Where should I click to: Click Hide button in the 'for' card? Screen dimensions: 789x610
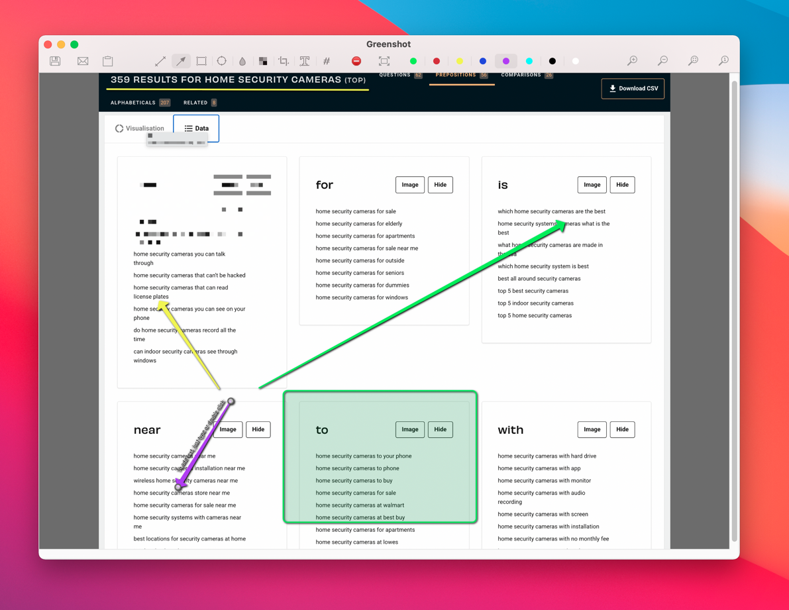click(x=441, y=185)
